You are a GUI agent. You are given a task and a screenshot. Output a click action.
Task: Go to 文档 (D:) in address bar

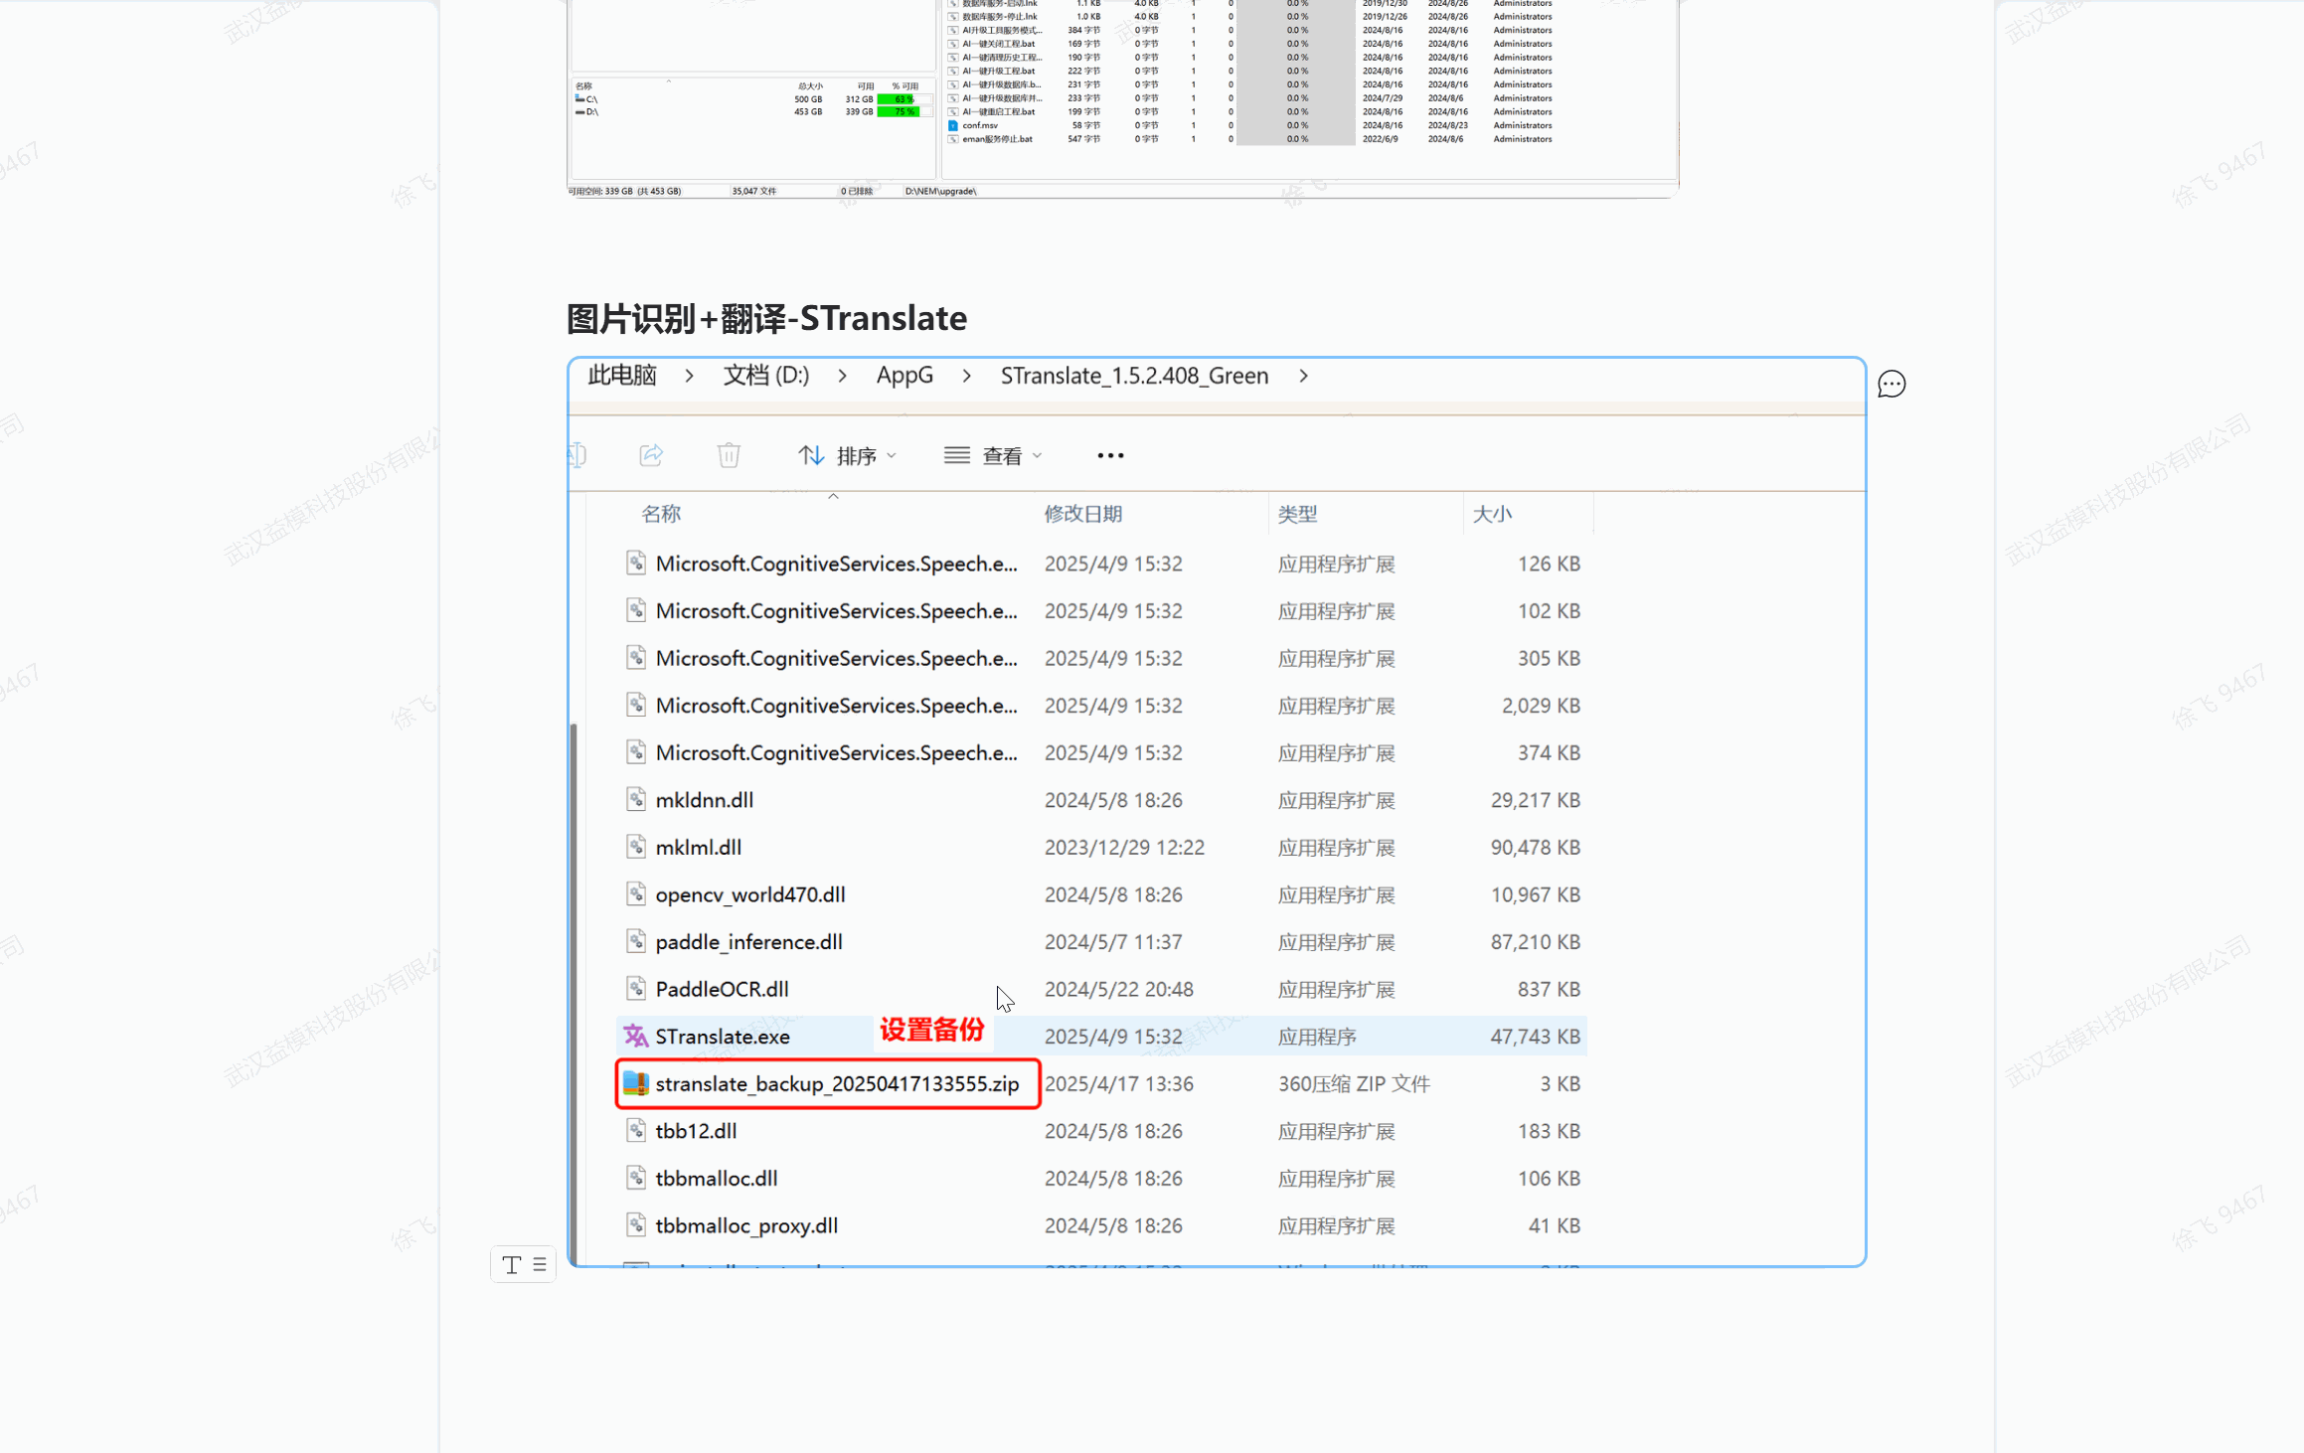tap(766, 376)
